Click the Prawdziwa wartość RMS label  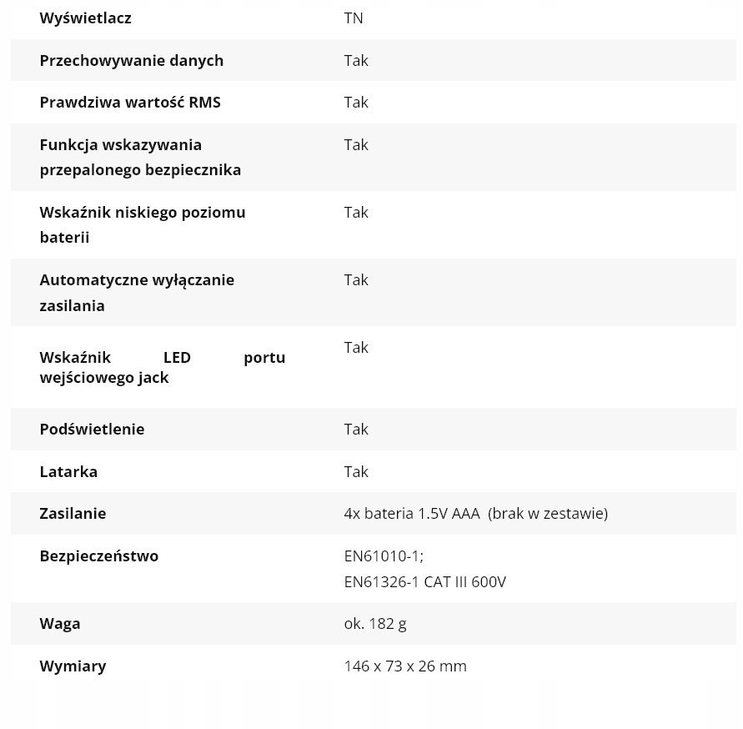point(130,103)
